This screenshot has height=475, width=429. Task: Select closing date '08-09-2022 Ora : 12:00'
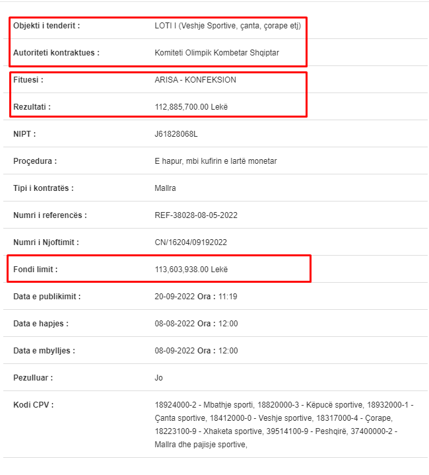196,351
